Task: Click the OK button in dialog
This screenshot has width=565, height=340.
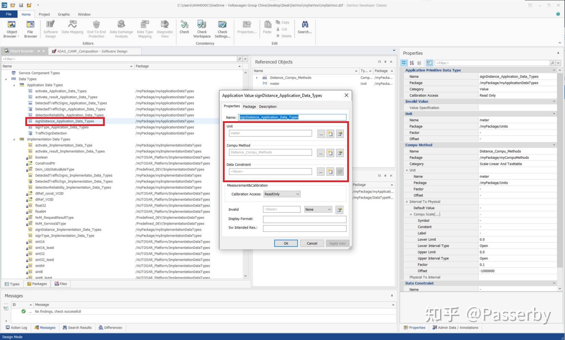Action: click(286, 243)
